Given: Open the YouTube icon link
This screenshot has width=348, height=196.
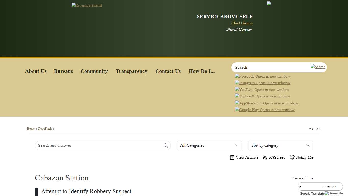Looking at the screenshot, I should [x=262, y=90].
